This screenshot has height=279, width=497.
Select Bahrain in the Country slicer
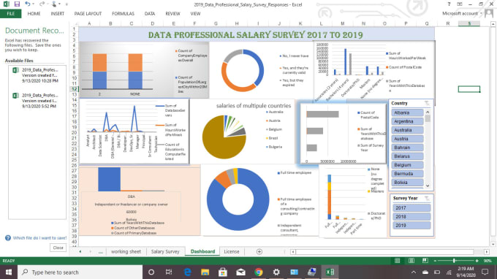click(x=407, y=148)
